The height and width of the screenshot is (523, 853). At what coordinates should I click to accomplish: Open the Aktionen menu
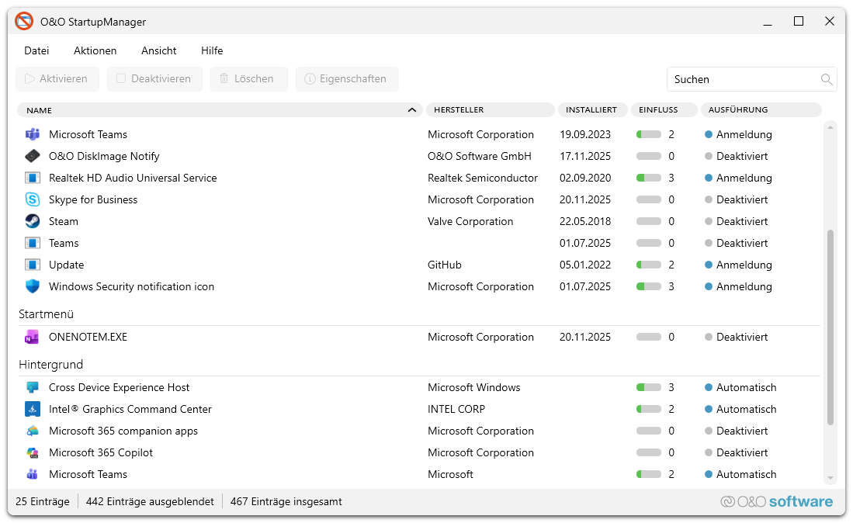95,50
